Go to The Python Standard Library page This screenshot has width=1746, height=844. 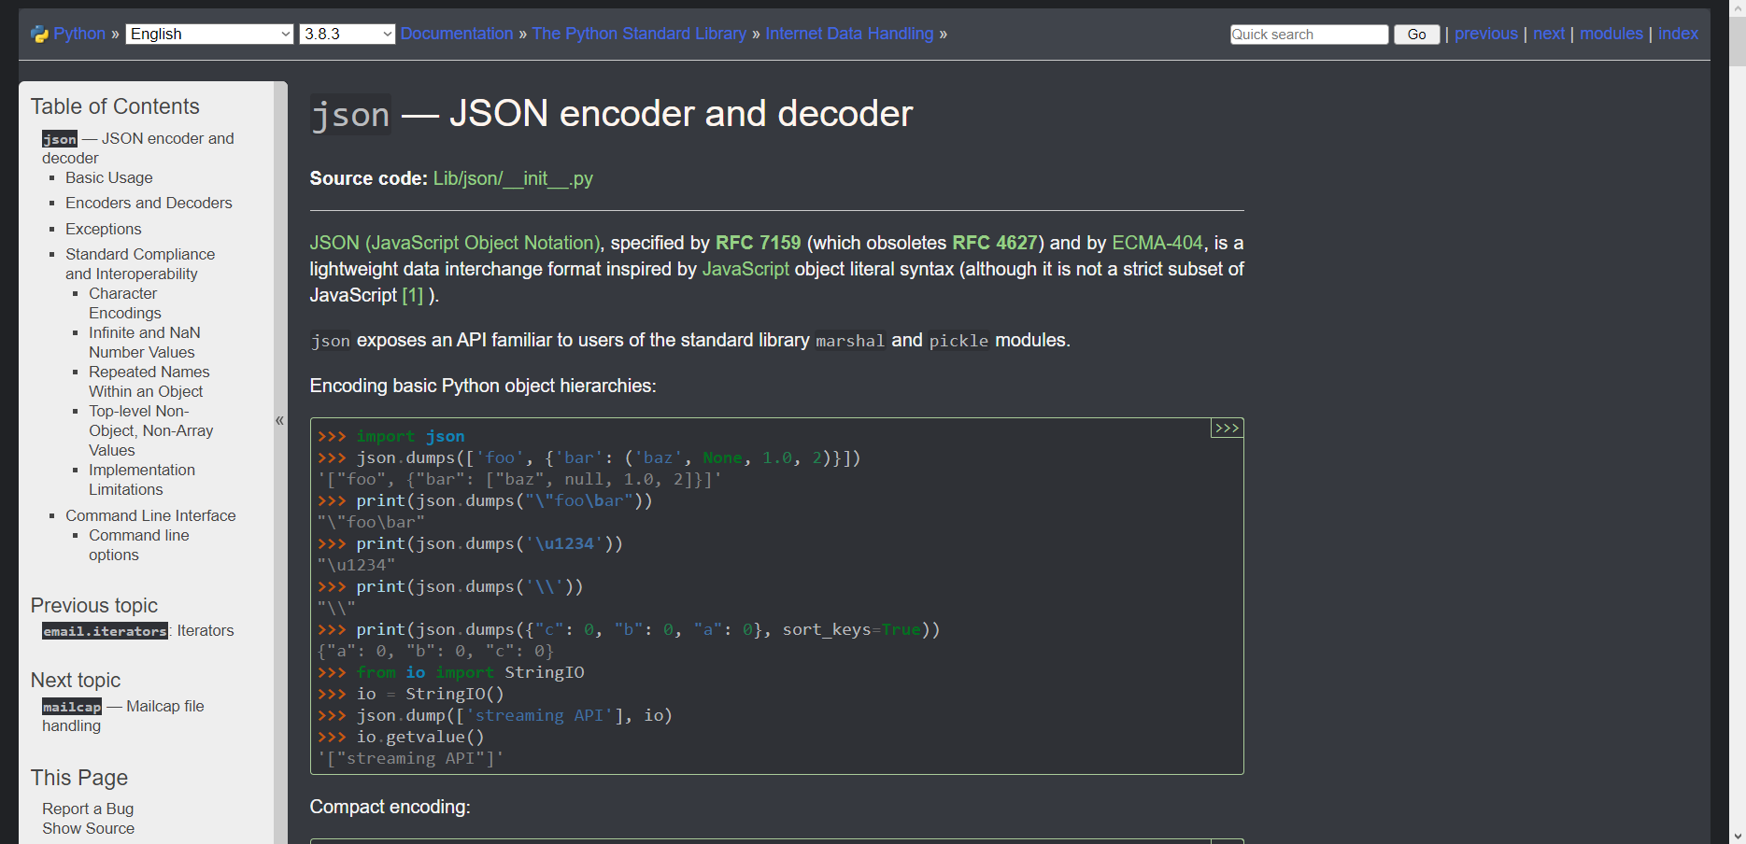click(639, 34)
